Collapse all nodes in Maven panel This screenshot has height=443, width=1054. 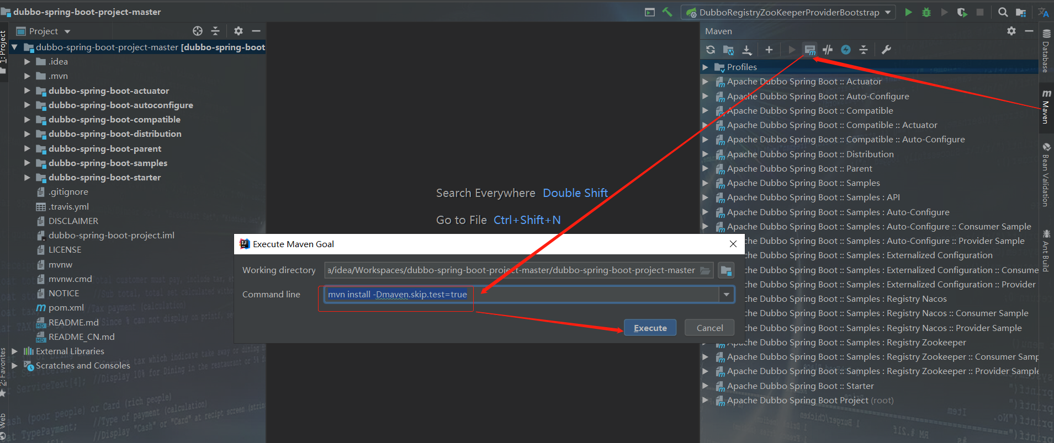pos(864,50)
